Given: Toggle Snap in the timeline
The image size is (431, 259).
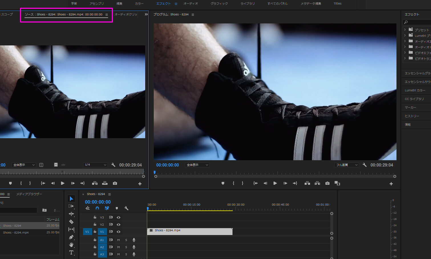Looking at the screenshot, I should [x=97, y=208].
